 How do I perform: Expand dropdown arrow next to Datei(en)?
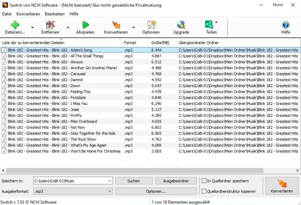[32, 27]
